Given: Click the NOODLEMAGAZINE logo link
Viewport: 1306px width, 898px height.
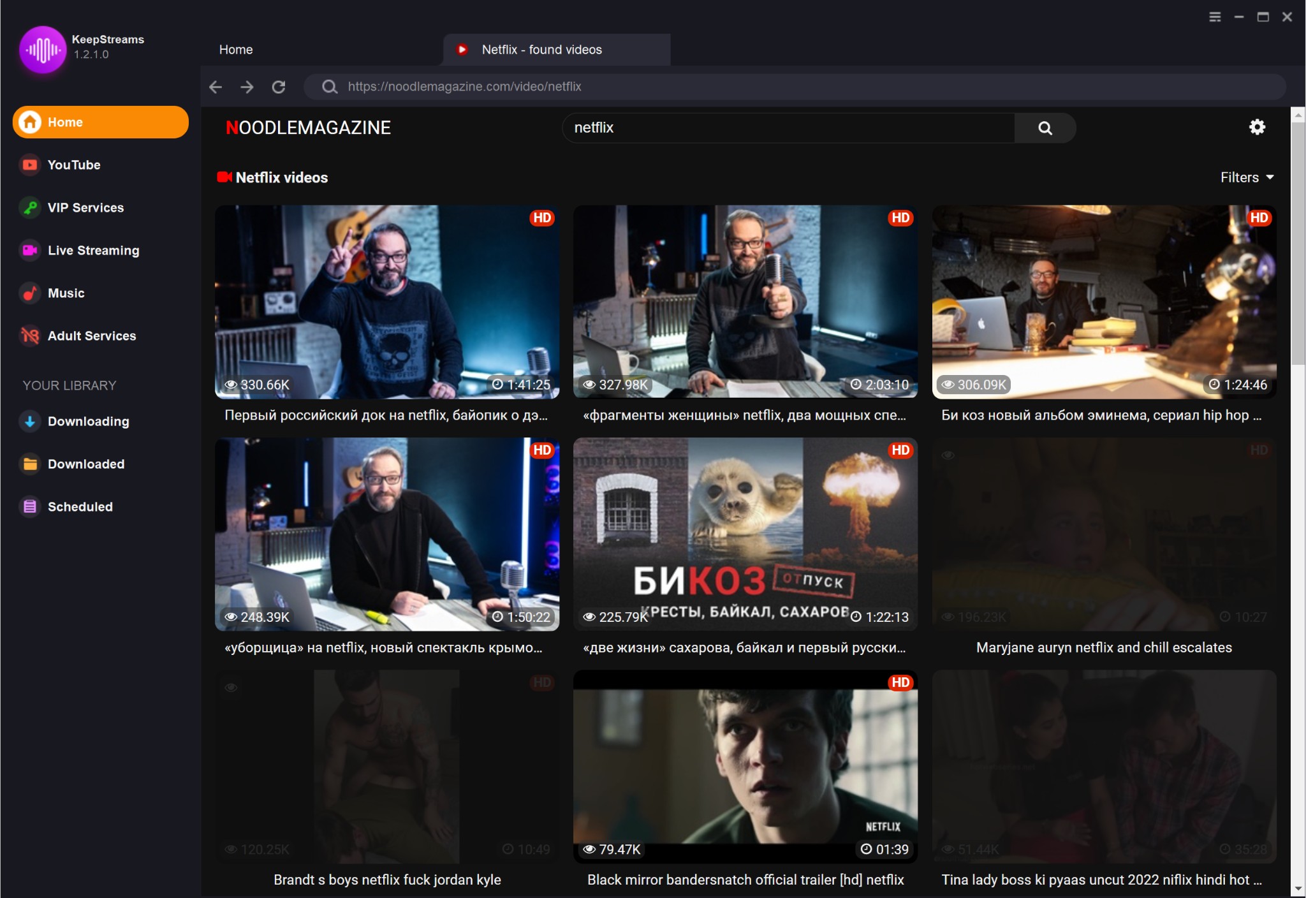Looking at the screenshot, I should 308,128.
